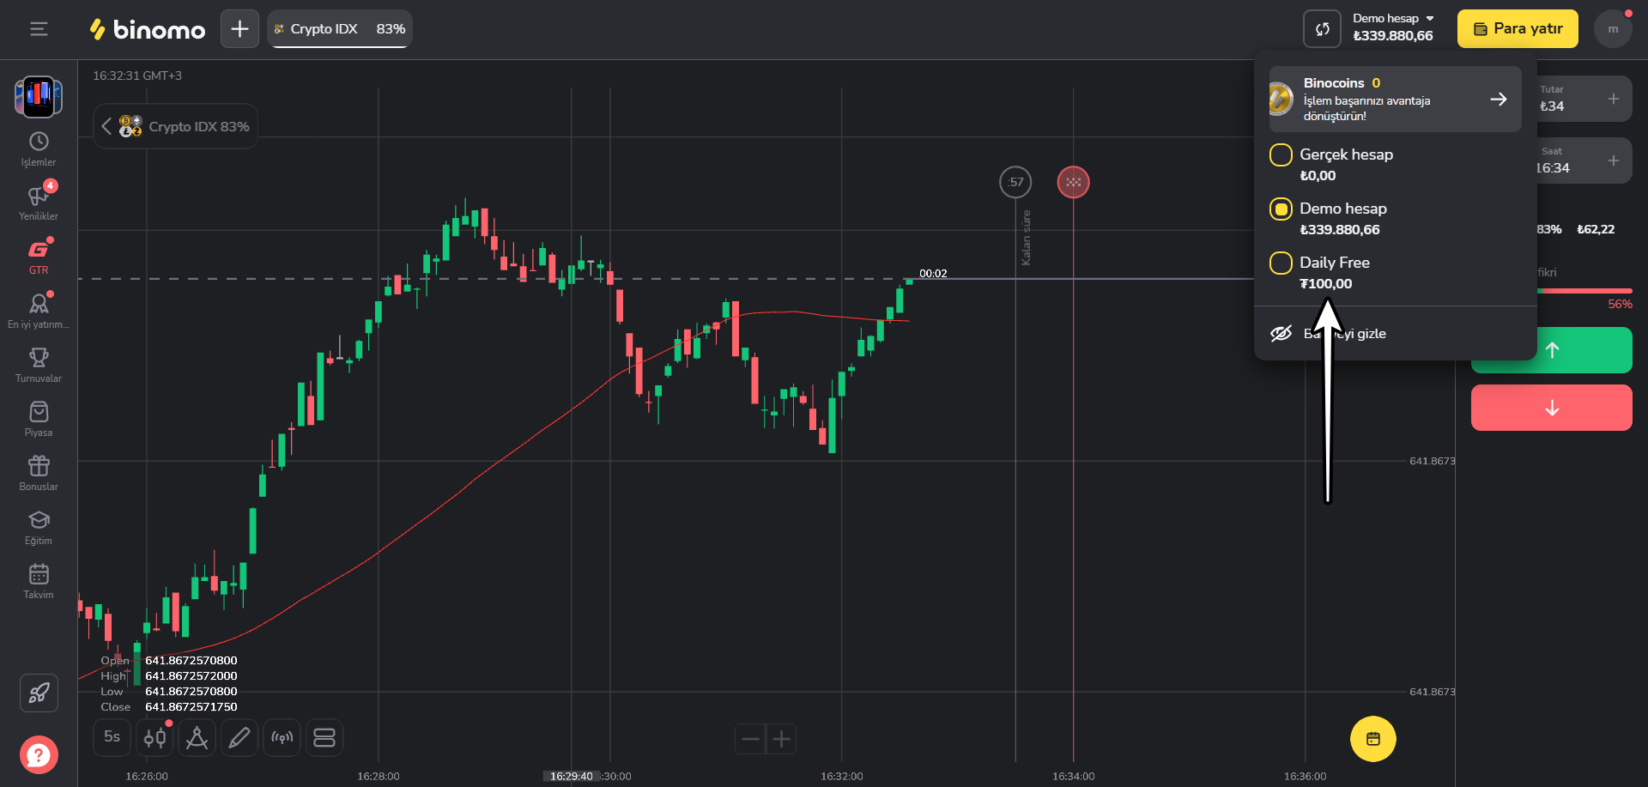Screen dimensions: 1648x787
Task: Switch to Crypto IDX 83% tab
Action: coord(340,29)
